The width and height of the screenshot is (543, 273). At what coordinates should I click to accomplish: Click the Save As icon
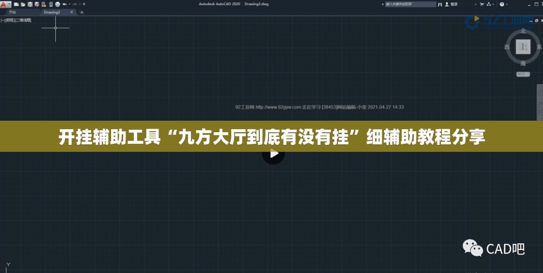pyautogui.click(x=37, y=4)
